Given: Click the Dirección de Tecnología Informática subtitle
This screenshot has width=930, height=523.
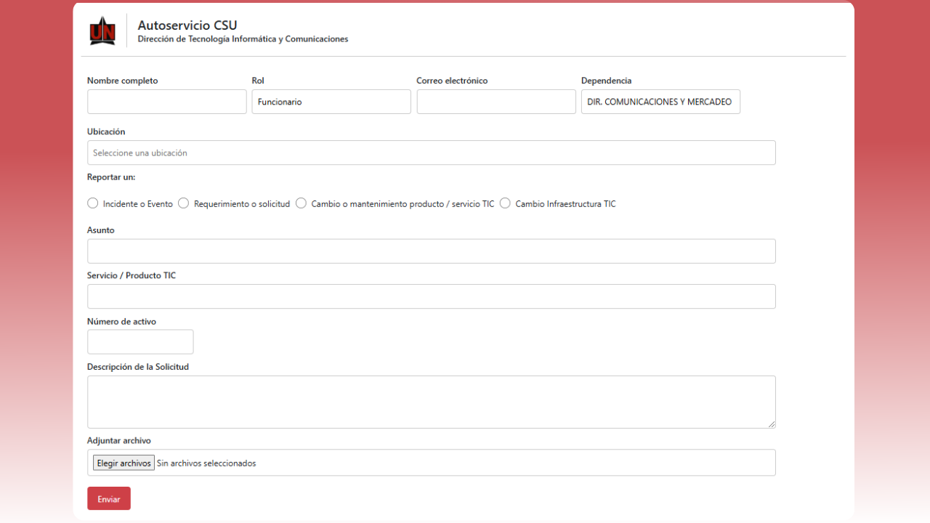Looking at the screenshot, I should (x=243, y=39).
